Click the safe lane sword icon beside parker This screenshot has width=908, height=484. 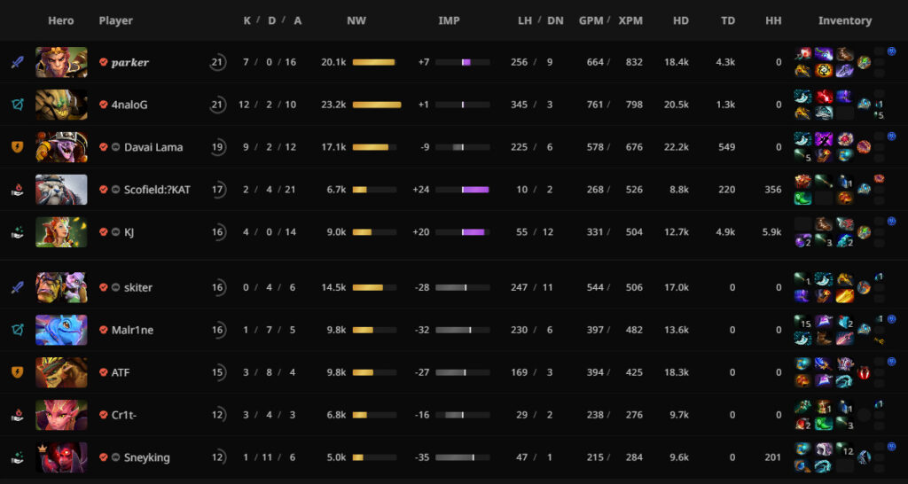pos(17,62)
